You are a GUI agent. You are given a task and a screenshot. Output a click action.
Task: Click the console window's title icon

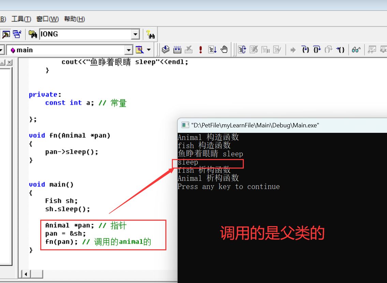click(185, 125)
